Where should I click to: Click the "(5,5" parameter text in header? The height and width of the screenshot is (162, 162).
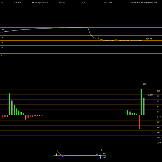click(x=83, y=3)
